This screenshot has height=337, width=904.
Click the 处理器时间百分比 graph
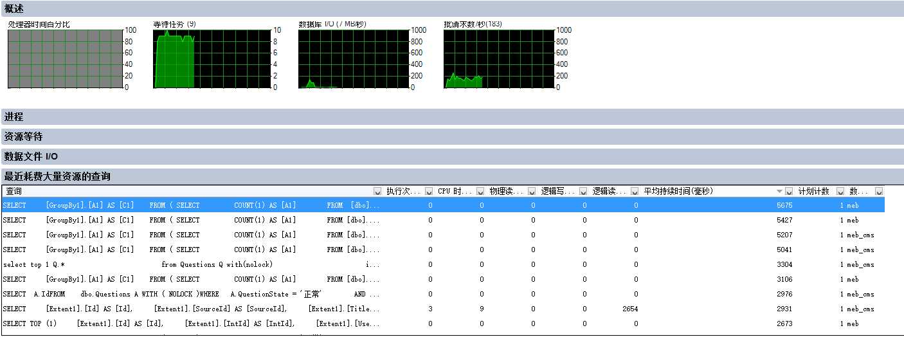tap(64, 59)
